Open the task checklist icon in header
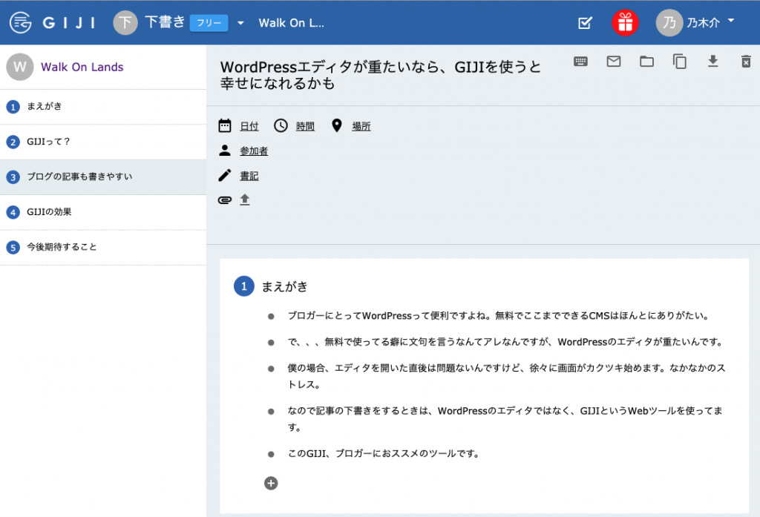This screenshot has height=517, width=760. click(x=585, y=23)
